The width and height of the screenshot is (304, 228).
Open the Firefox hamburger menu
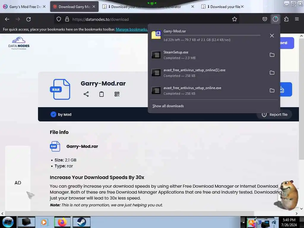(297, 19)
